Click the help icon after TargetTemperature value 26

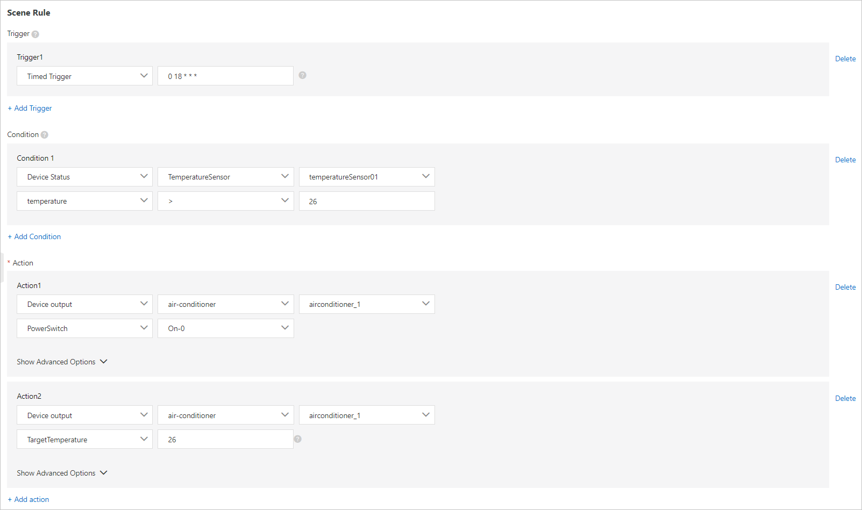pos(297,439)
